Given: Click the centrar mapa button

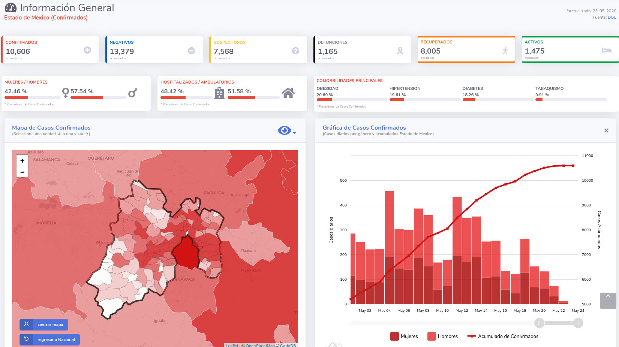Looking at the screenshot, I should (x=44, y=325).
